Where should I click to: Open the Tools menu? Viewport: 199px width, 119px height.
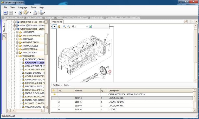(33, 8)
